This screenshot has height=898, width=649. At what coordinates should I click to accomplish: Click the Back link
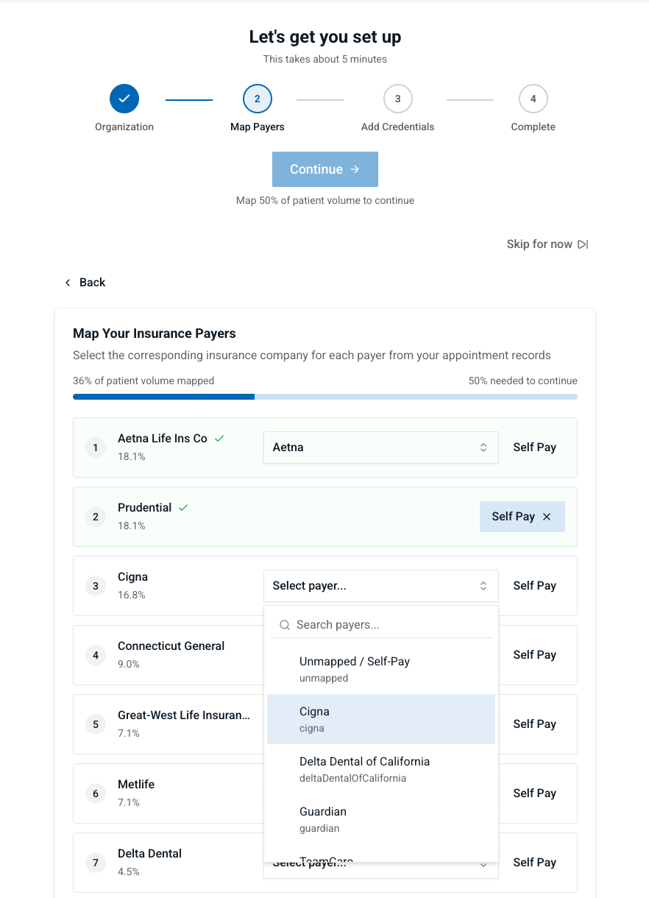[x=92, y=283]
